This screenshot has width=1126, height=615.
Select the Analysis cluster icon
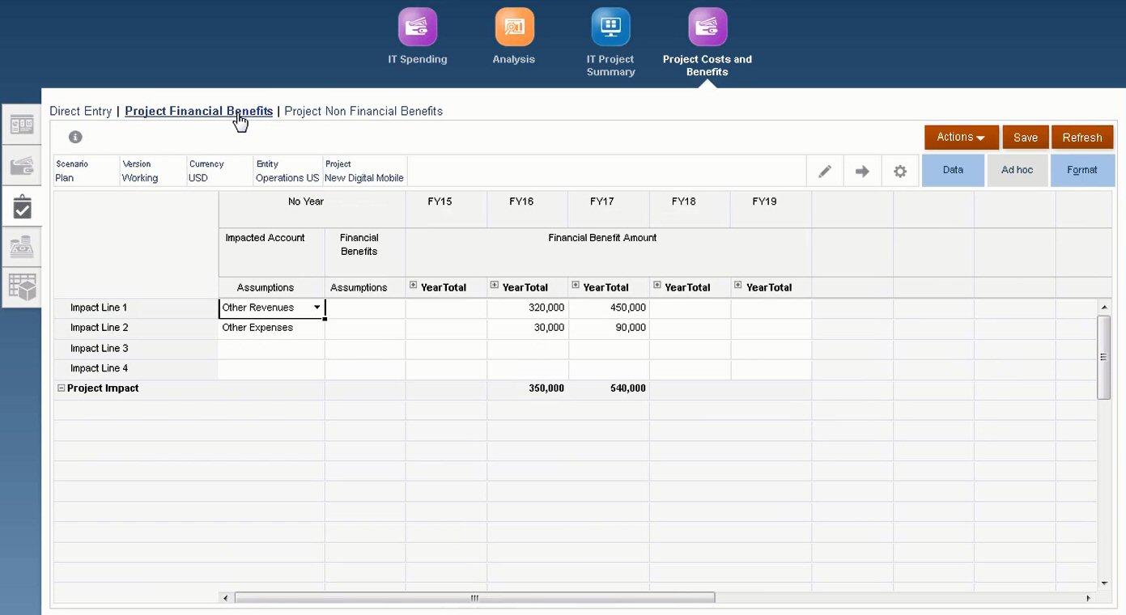point(513,26)
